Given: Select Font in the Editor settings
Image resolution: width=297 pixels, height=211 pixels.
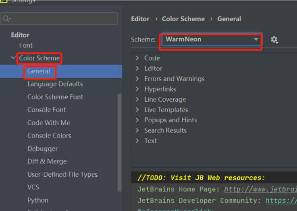Looking at the screenshot, I should (x=26, y=45).
